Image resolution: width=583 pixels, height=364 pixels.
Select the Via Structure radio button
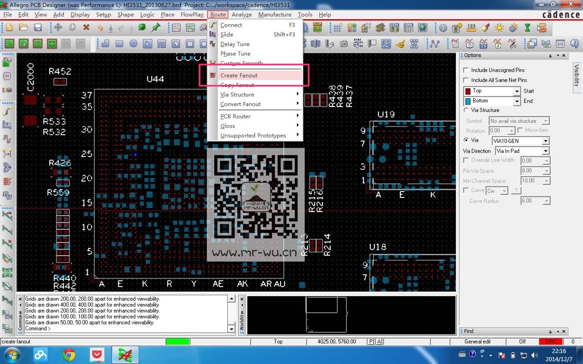pyautogui.click(x=466, y=110)
